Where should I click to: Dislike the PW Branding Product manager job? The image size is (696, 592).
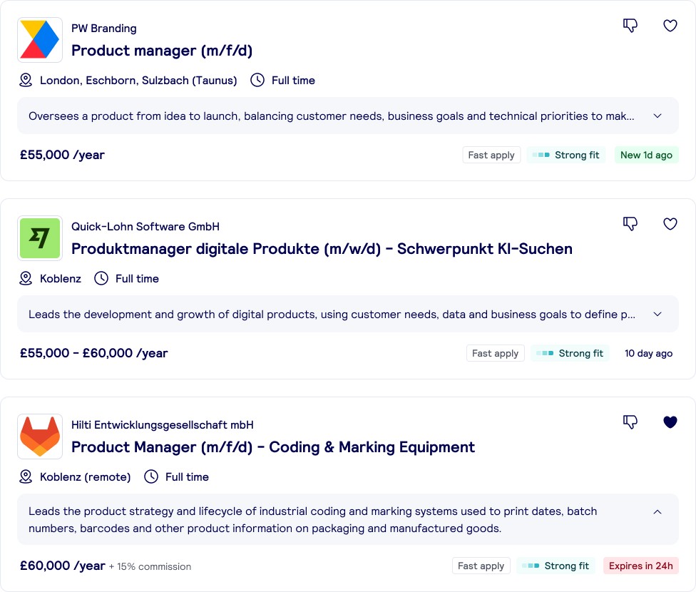coord(630,26)
